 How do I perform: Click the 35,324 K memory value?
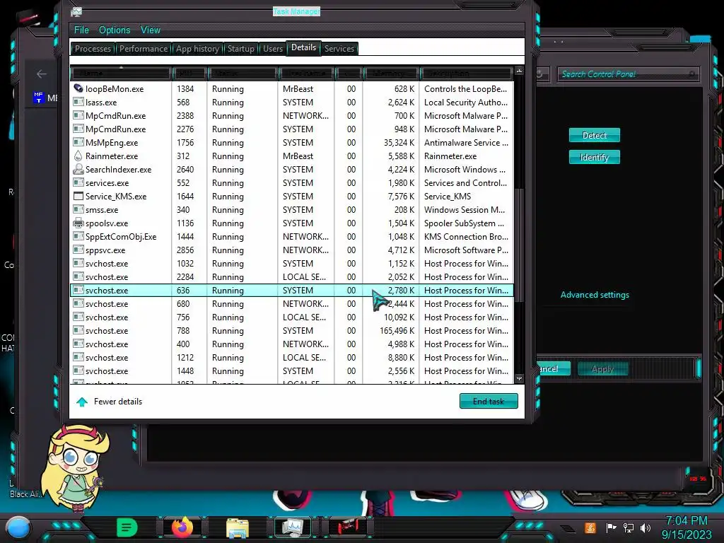click(399, 143)
